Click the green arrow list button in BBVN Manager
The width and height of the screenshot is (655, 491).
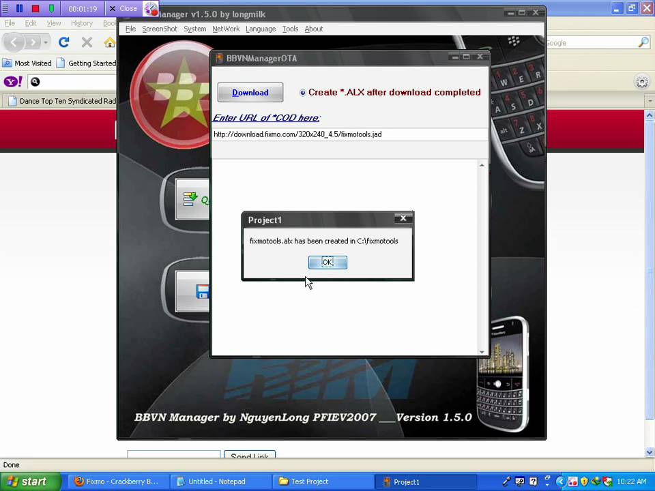(192, 198)
